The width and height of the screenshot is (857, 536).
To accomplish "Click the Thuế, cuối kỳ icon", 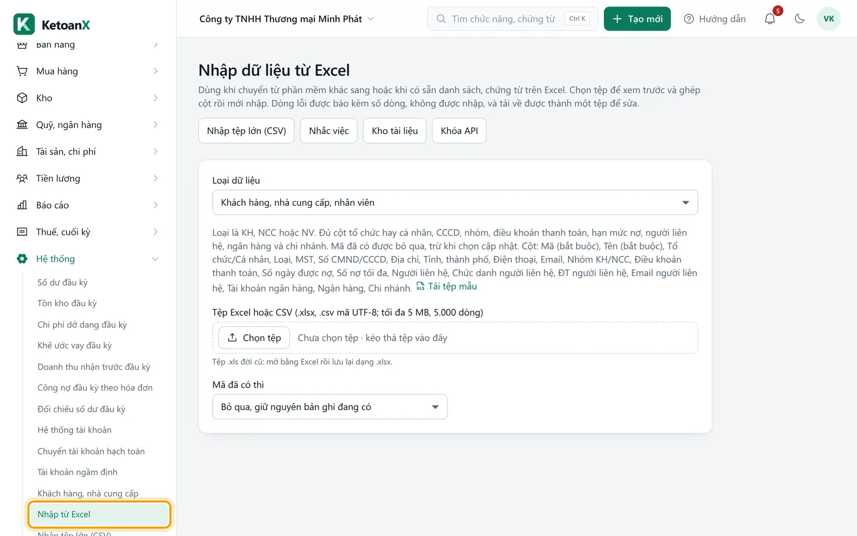I will click(x=22, y=232).
